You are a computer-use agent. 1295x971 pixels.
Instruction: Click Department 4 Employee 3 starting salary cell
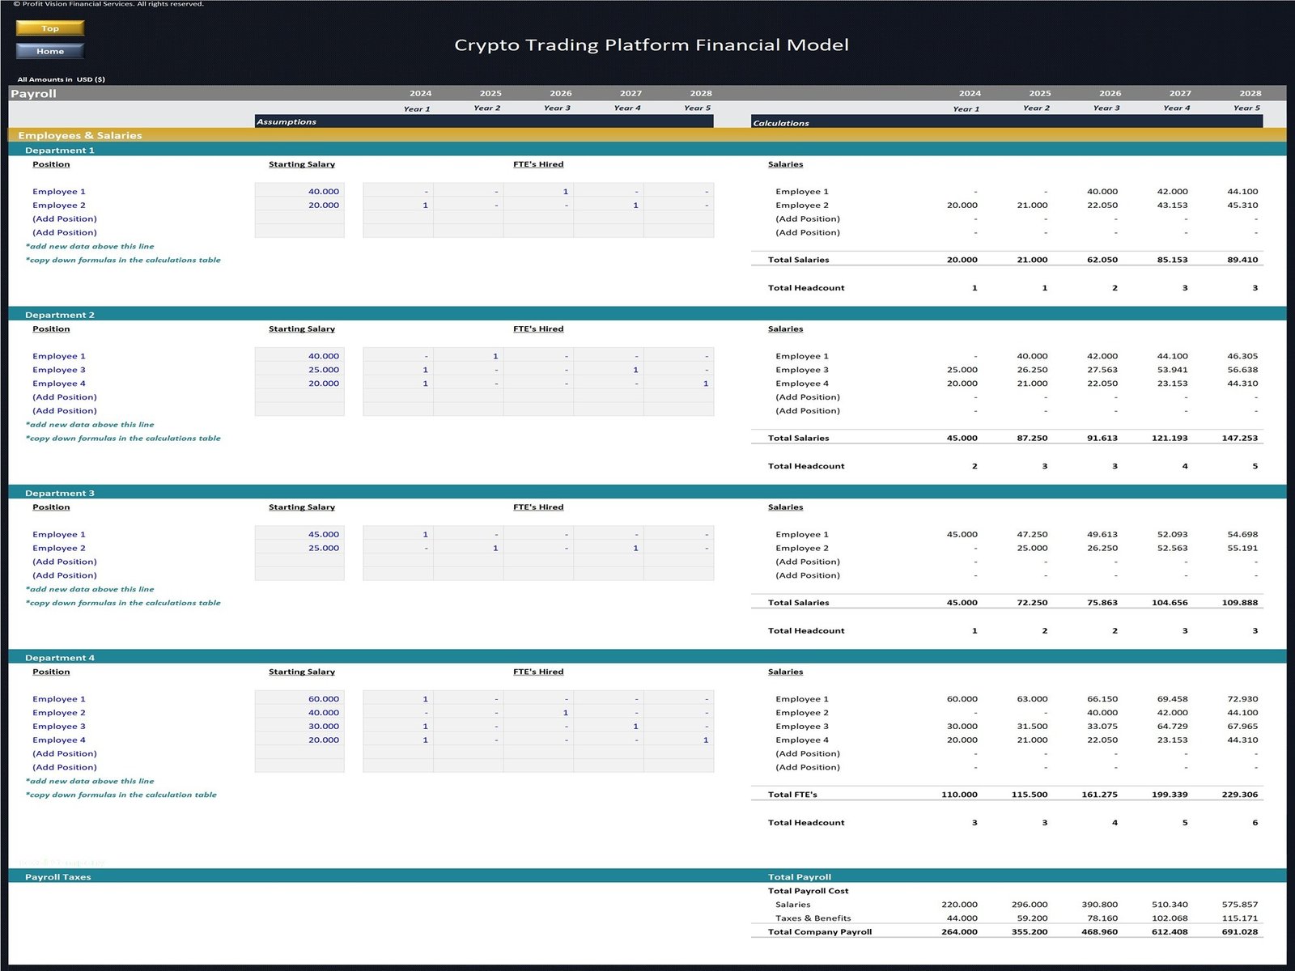(x=299, y=727)
